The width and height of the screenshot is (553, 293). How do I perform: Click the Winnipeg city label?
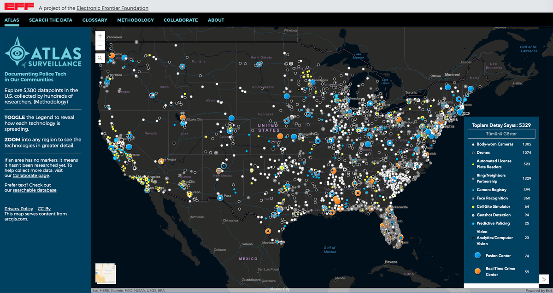[x=290, y=30]
